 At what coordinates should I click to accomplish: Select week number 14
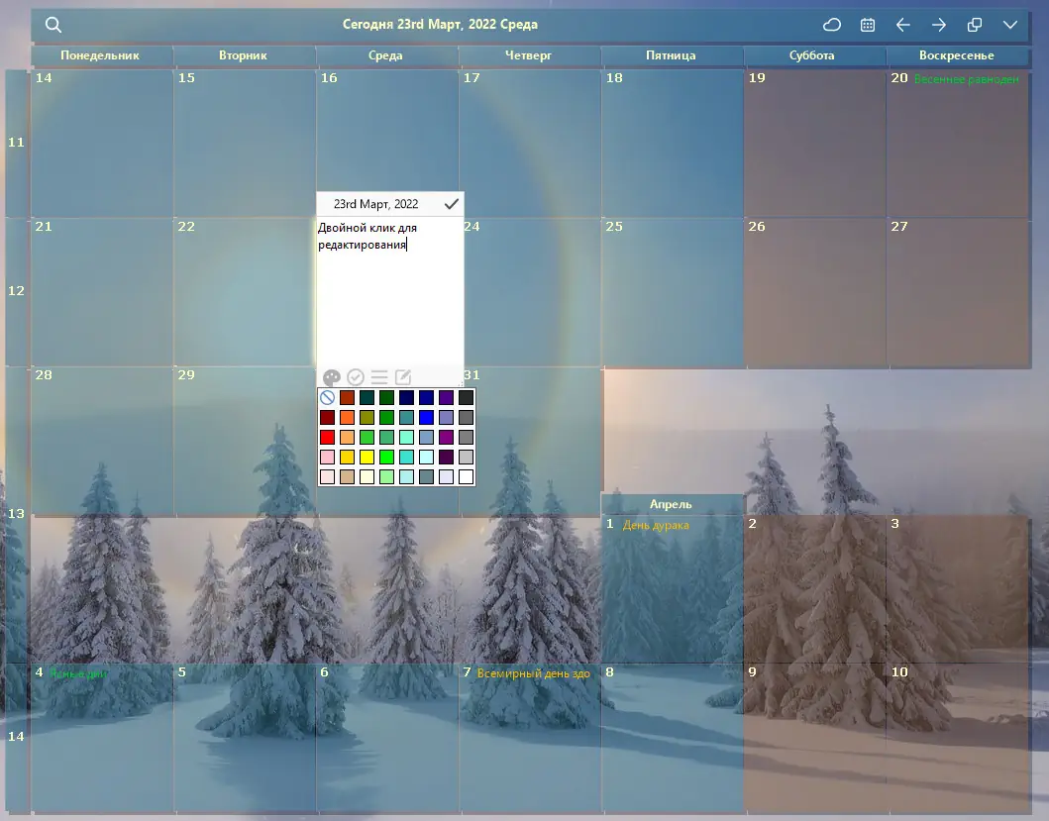pos(16,737)
